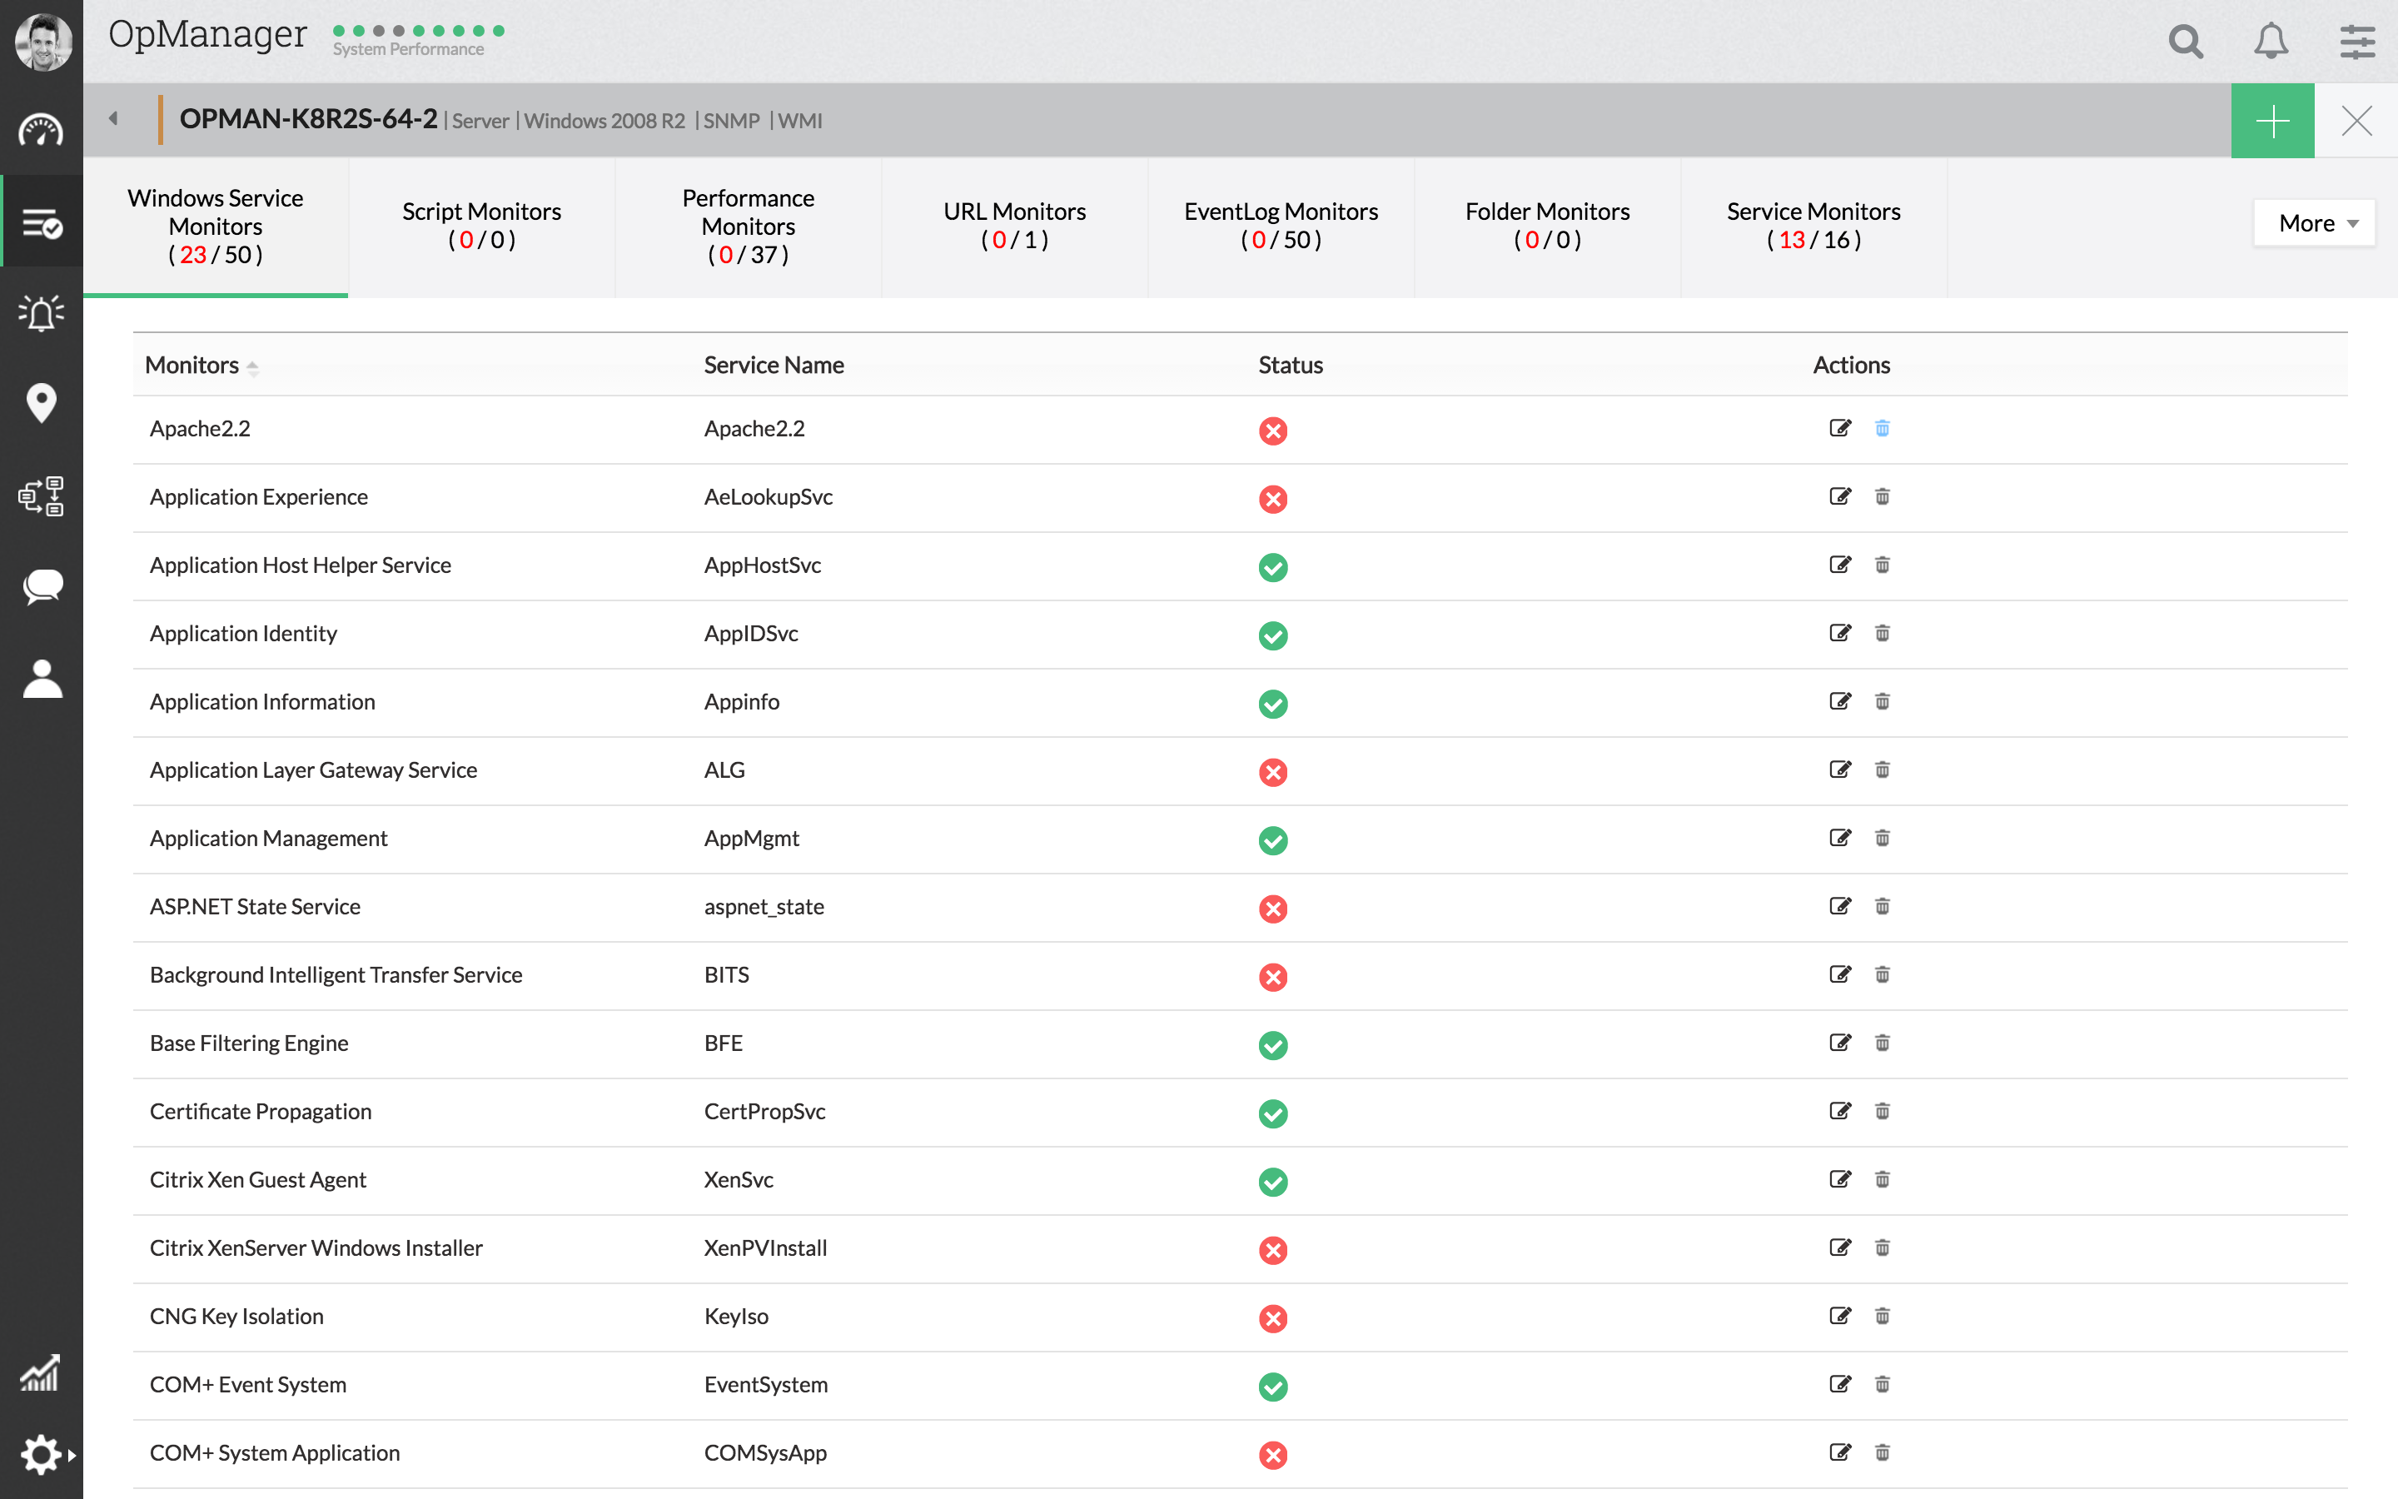
Task: Delete Application Experience monitor via trash icon
Action: [x=1883, y=496]
